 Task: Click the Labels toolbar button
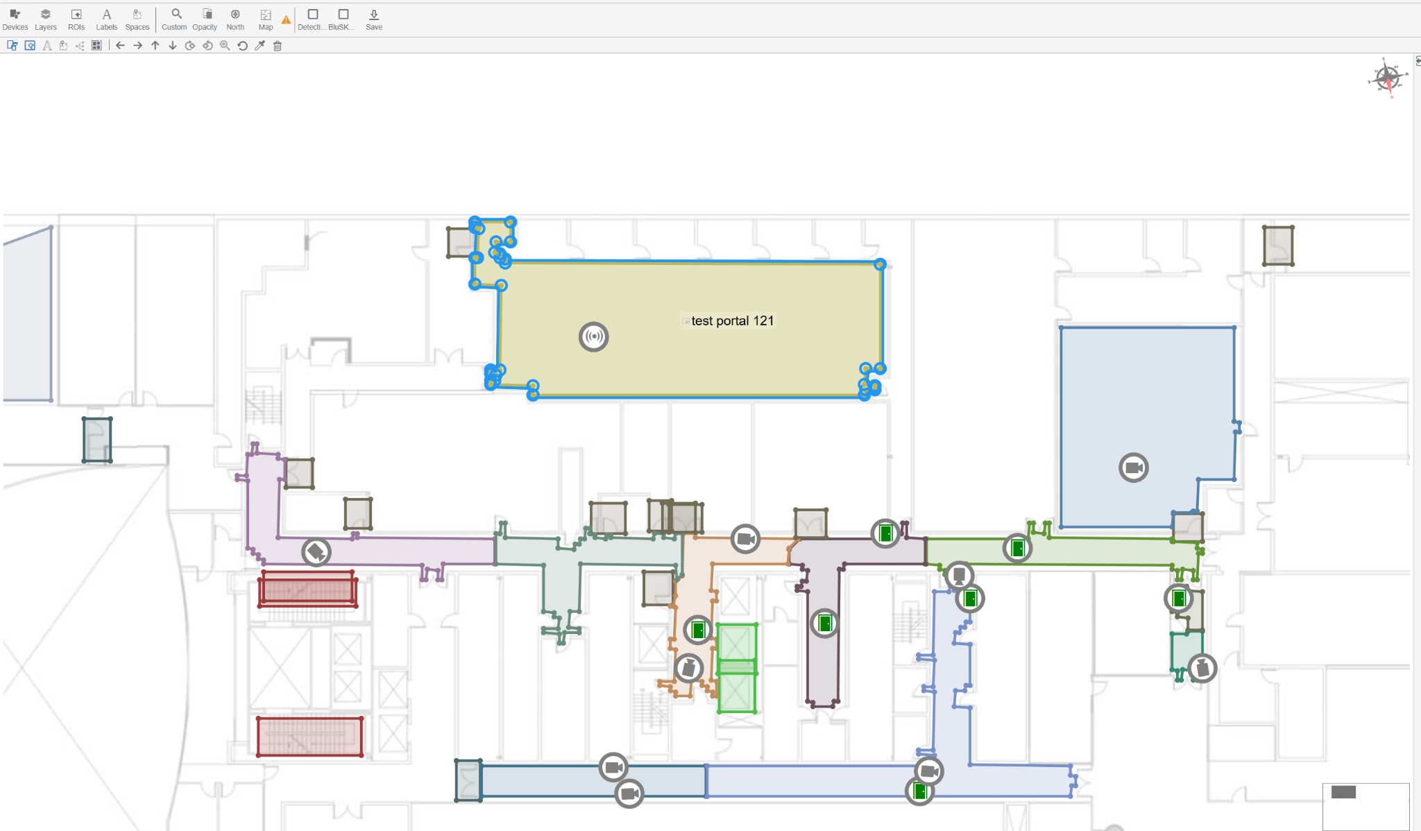tap(107, 19)
